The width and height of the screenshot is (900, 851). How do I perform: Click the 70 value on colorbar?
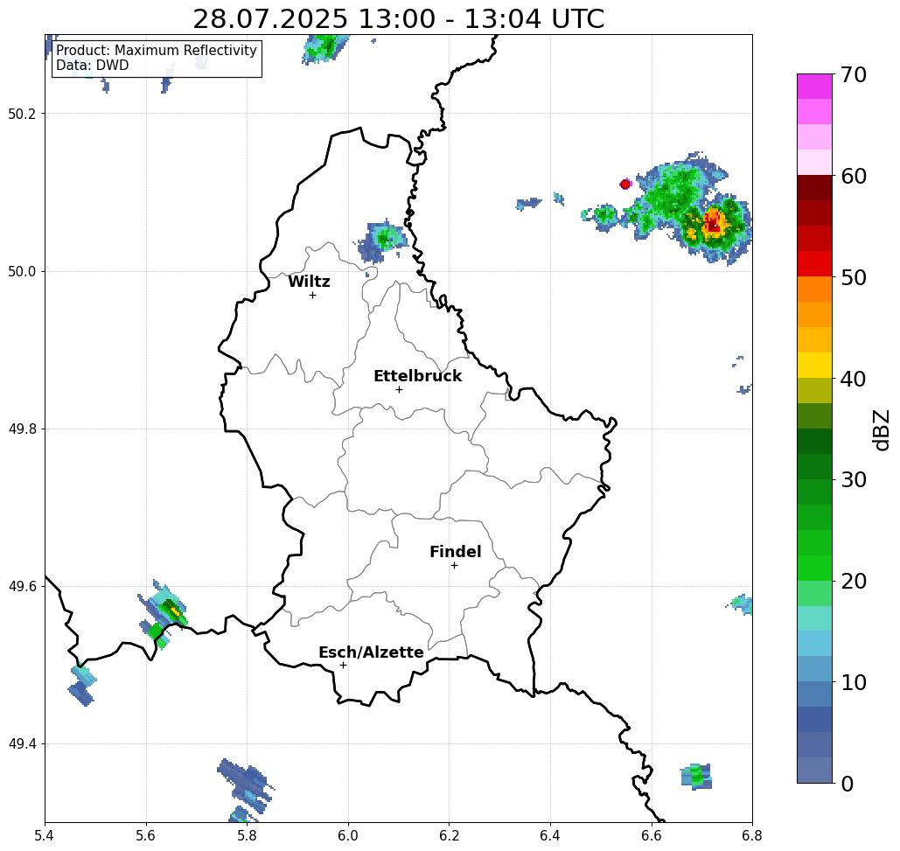[x=853, y=74]
